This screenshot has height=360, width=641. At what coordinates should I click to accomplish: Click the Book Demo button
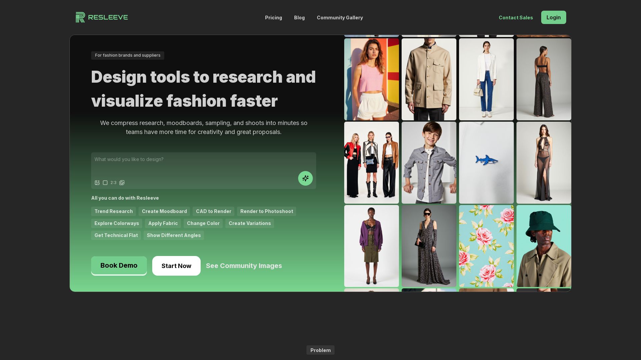119,265
